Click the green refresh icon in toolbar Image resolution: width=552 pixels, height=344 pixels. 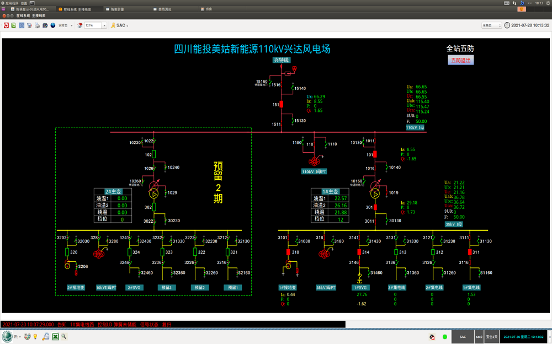coord(14,25)
